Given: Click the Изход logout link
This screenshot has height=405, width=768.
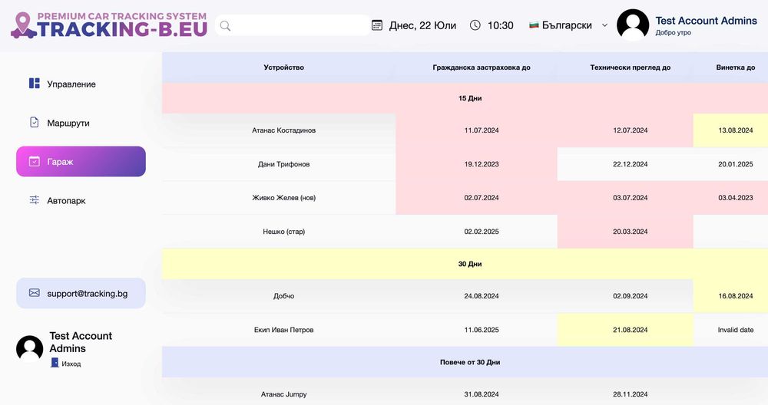Looking at the screenshot, I should click(71, 364).
